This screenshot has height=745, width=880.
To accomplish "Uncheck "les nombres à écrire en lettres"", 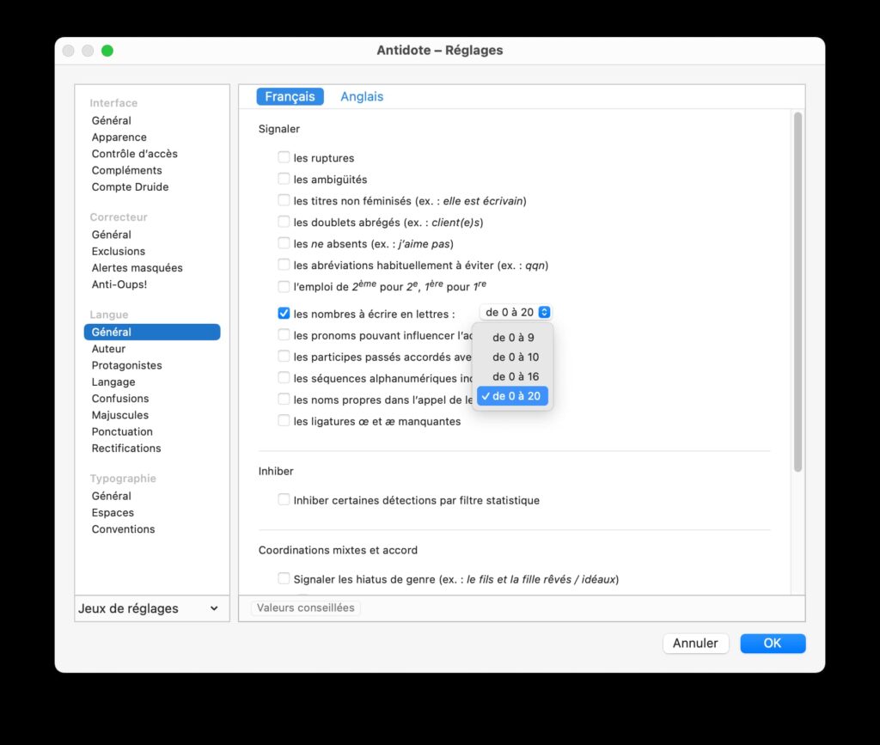I will pos(284,314).
